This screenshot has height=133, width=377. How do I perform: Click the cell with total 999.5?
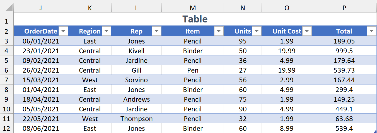click(344, 51)
